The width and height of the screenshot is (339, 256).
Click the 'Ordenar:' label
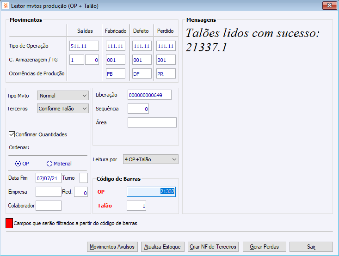pyautogui.click(x=19, y=147)
